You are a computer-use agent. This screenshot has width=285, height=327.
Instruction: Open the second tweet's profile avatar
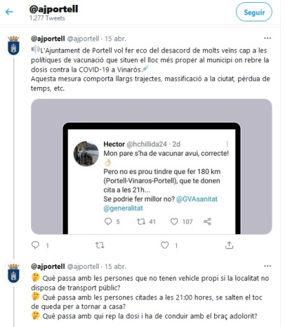click(13, 273)
